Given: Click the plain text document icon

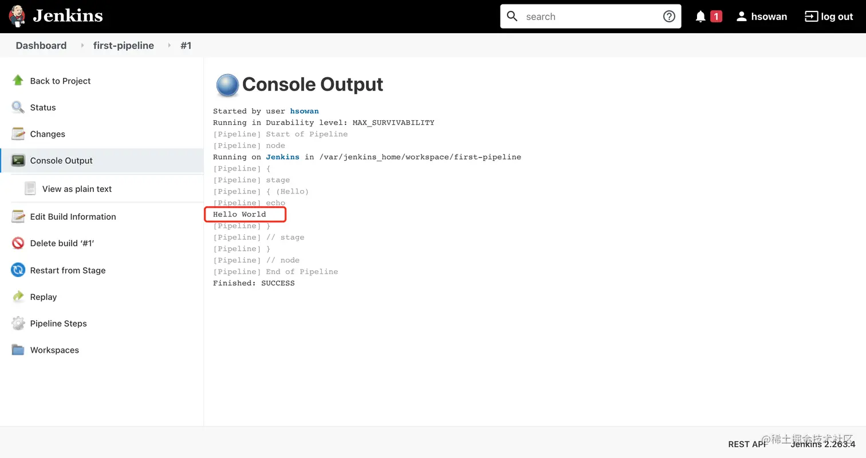Looking at the screenshot, I should 30,188.
